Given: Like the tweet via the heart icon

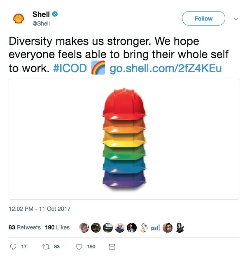Looking at the screenshot, I should (x=79, y=247).
